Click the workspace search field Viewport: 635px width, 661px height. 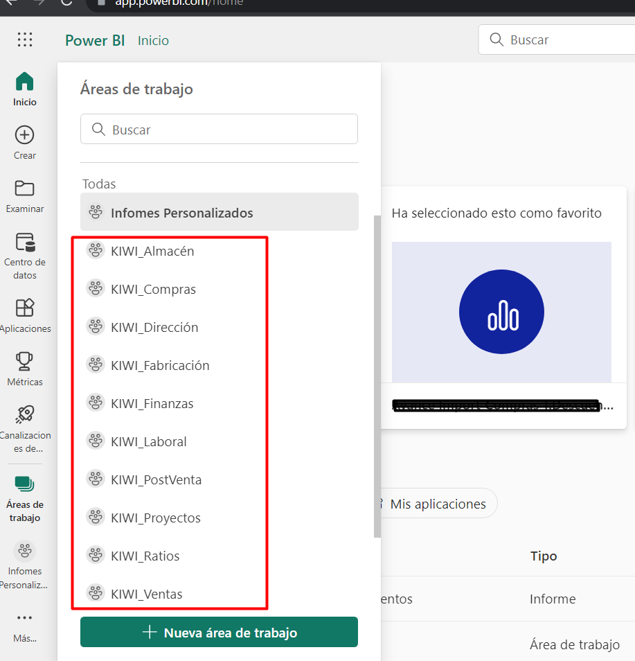coord(219,129)
